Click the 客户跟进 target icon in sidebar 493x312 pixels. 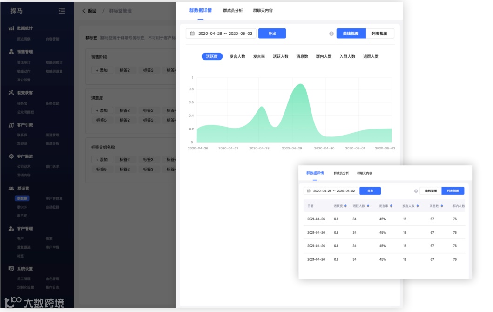click(x=11, y=156)
